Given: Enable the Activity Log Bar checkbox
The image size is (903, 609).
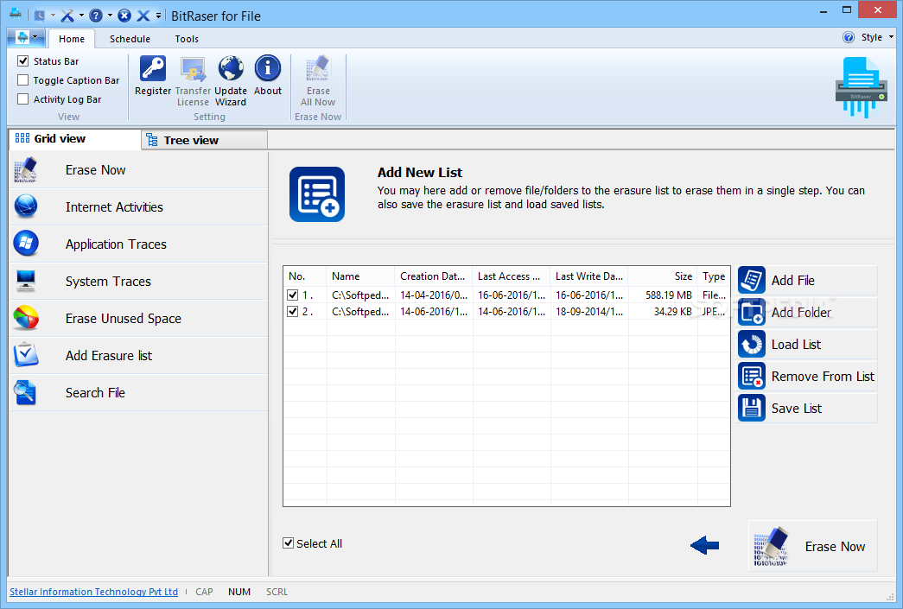Looking at the screenshot, I should (23, 99).
